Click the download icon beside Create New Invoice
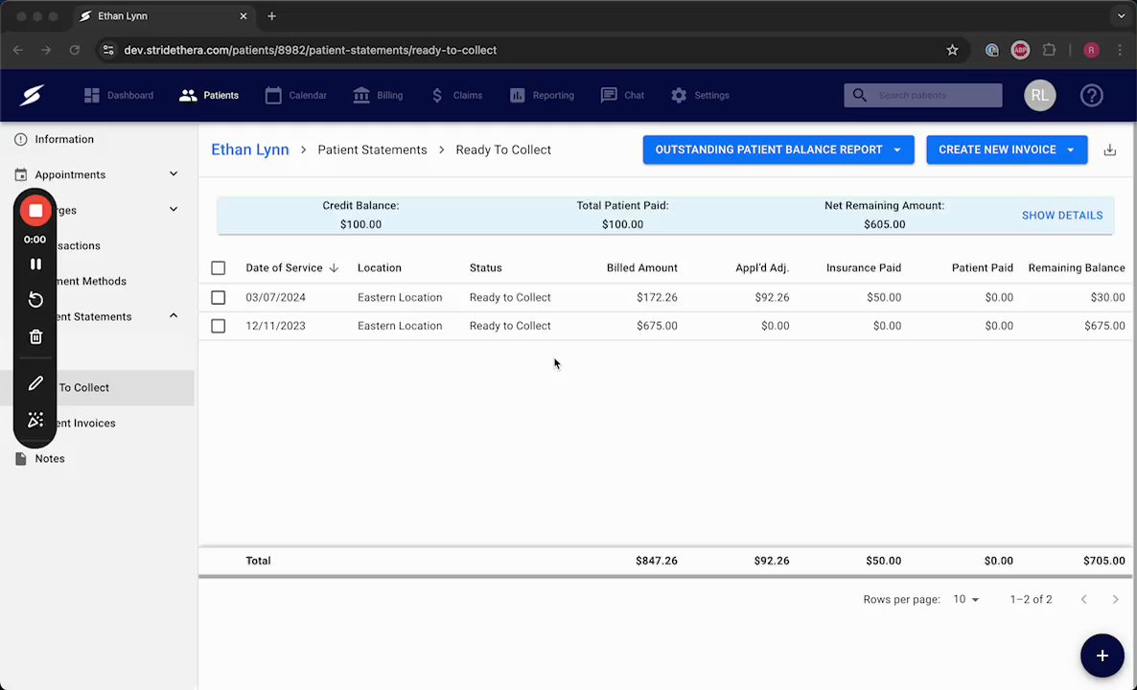 [x=1109, y=149]
